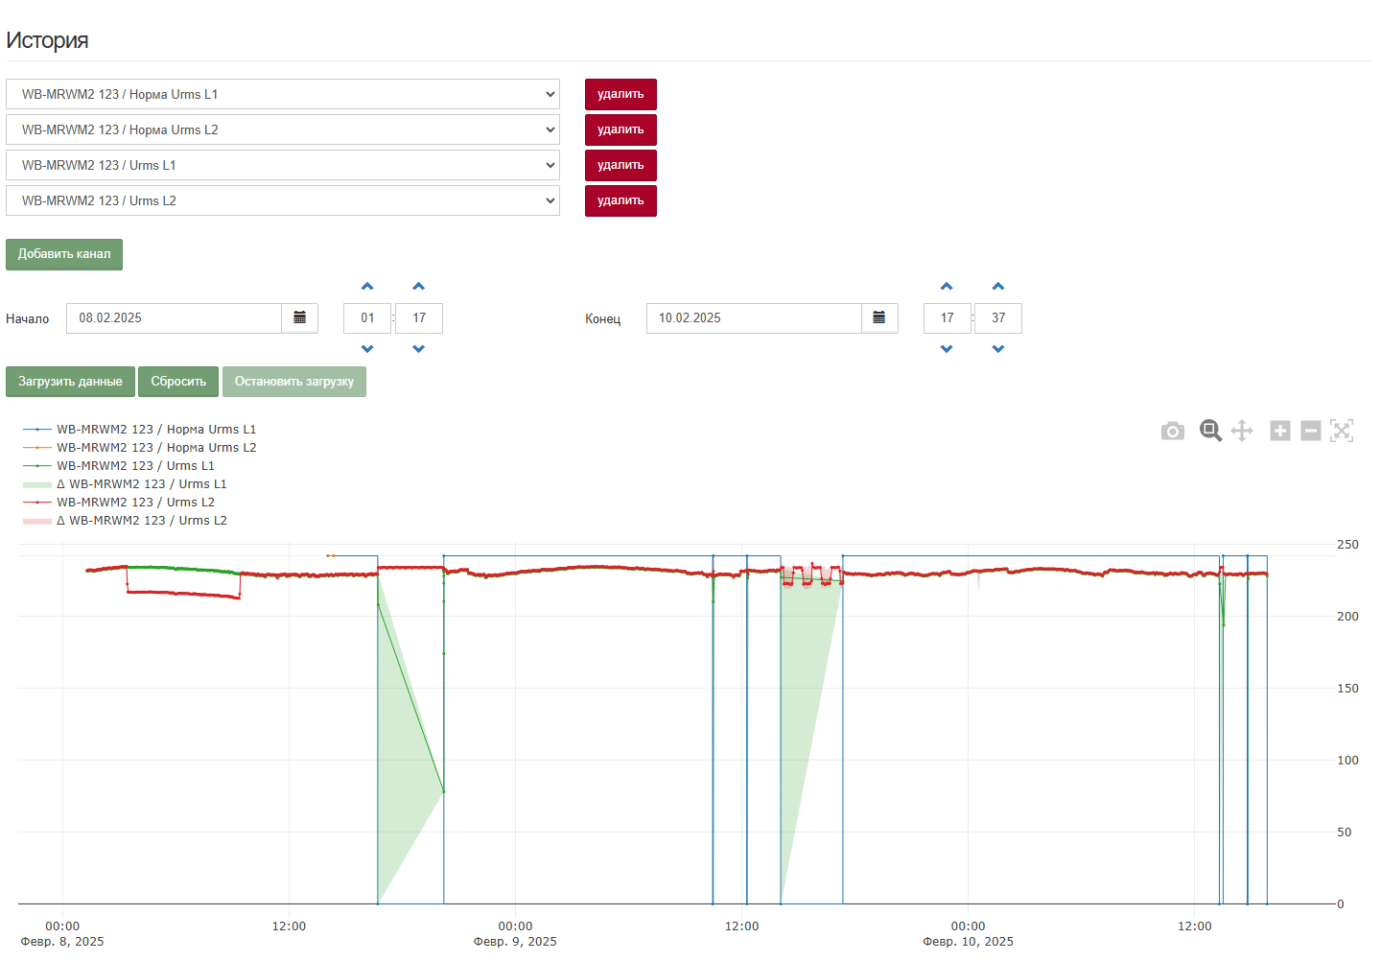Screen dimensions: 1381x961
Task: Click the 50 y-axis tick label
Action: [x=1345, y=832]
